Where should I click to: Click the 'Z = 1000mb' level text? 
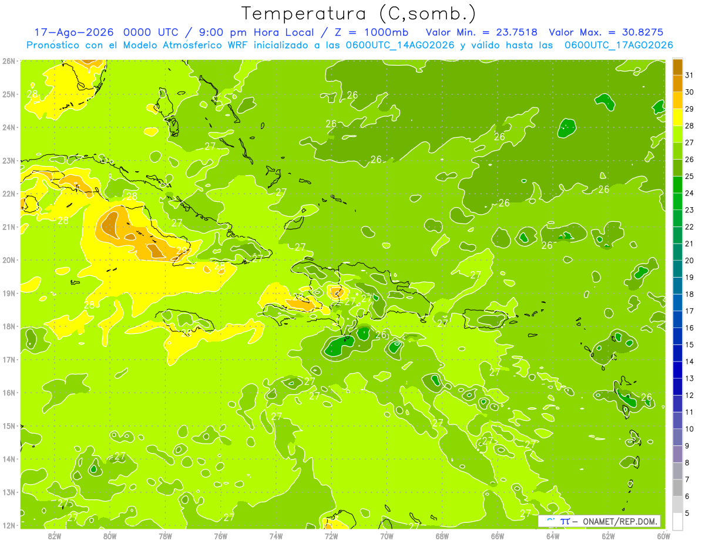click(372, 32)
